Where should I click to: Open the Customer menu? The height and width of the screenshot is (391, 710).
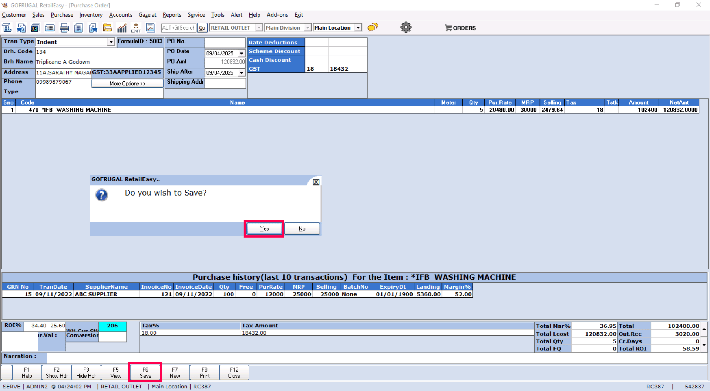(x=14, y=15)
